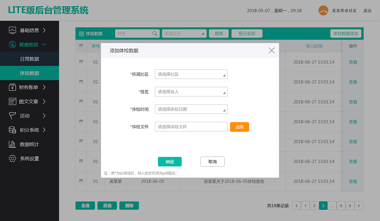Image resolution: width=380 pixels, height=221 pixels.
Task: Select 体检数据 in the sidebar submenu
Action: pos(29,73)
